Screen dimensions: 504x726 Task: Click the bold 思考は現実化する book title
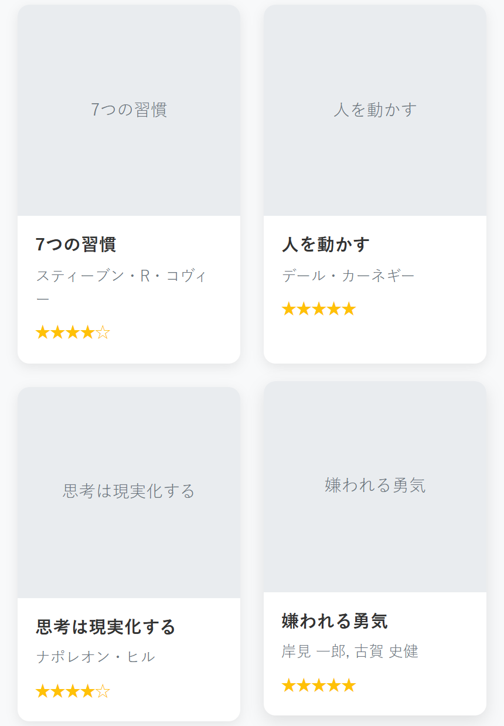point(105,627)
